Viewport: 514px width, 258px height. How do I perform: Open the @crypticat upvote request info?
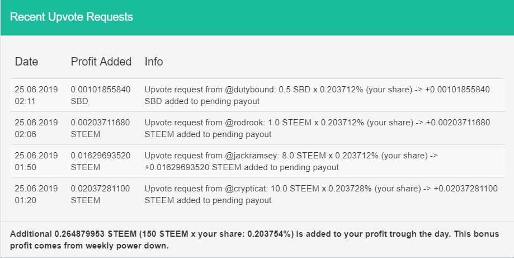click(x=321, y=195)
